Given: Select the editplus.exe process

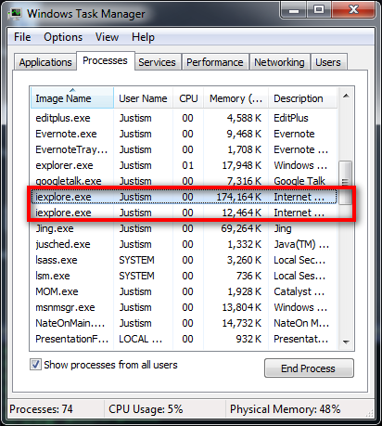Looking at the screenshot, I should (x=184, y=118).
